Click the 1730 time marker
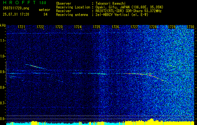The width and height of the screenshot is (197, 125). [191, 27]
